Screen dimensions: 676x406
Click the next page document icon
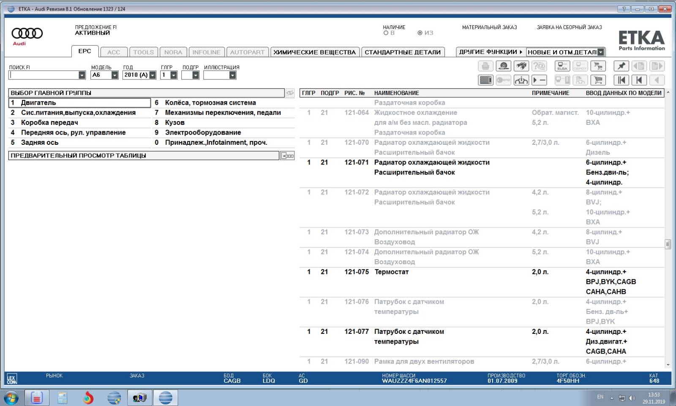point(657,66)
